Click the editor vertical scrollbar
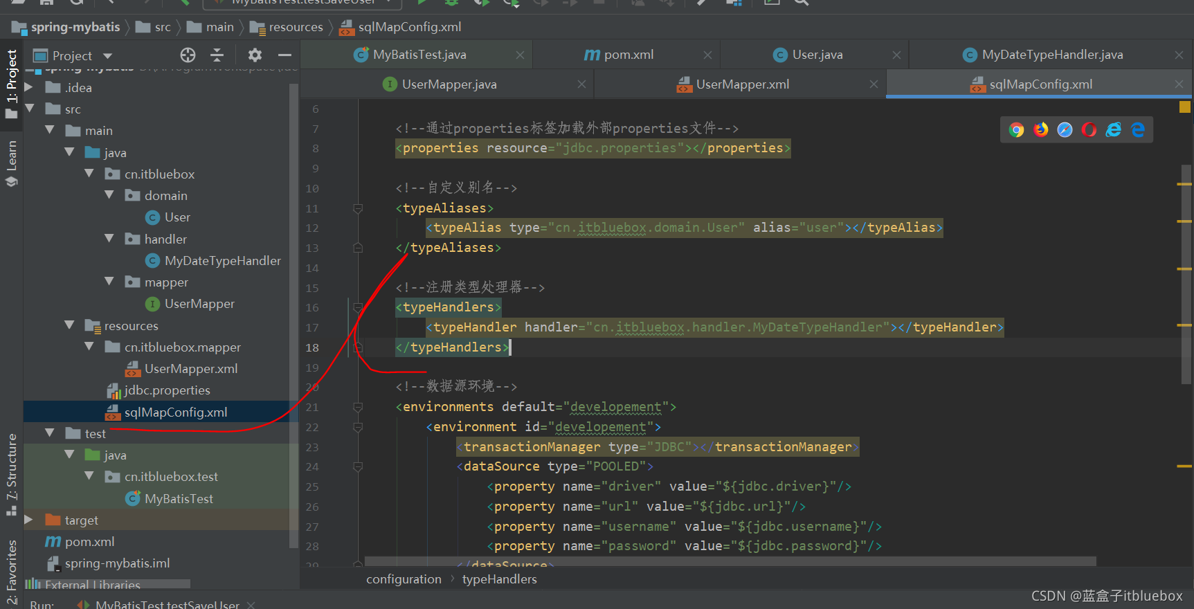 coord(1186,274)
